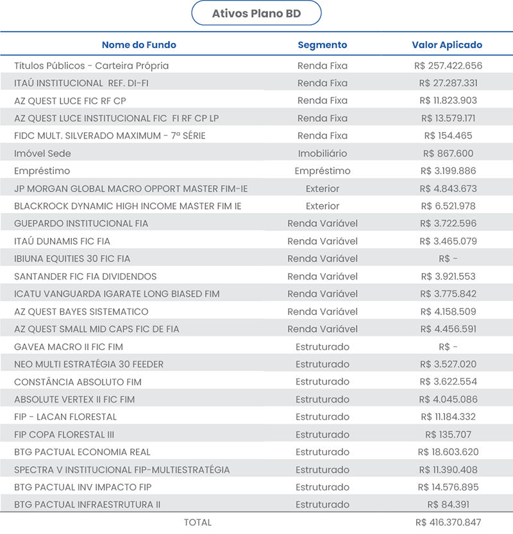Viewport: 513px width, 534px height.
Task: Click the BTG PACTUAL ECONOMIA REAL value R$ 18.603.620
Action: 448,452
